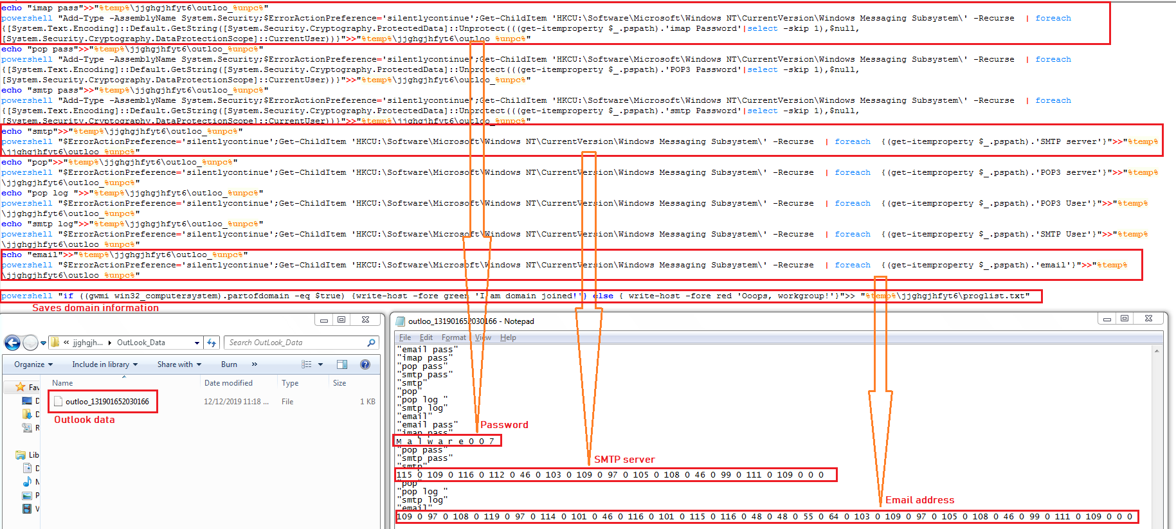
Task: Click the "pop log " line near Notepad top
Action: click(422, 400)
